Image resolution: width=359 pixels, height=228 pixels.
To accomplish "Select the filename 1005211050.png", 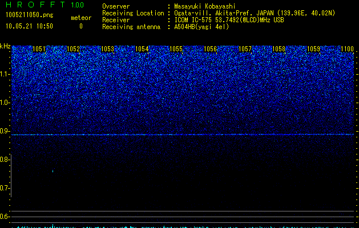I will (30, 15).
